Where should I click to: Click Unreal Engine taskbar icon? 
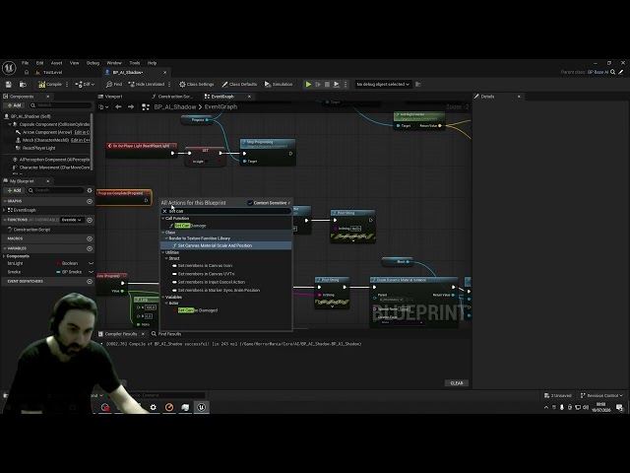pyautogui.click(x=201, y=407)
